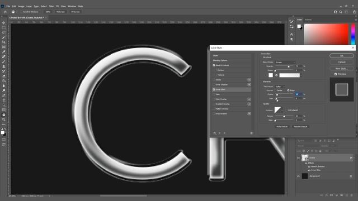Add another Stroke effect with plus button
Screen dimensions: 358x201
(249, 80)
